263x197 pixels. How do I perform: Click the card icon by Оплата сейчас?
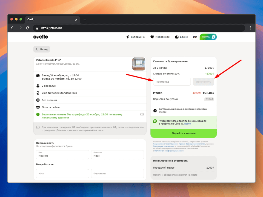coord(38,107)
